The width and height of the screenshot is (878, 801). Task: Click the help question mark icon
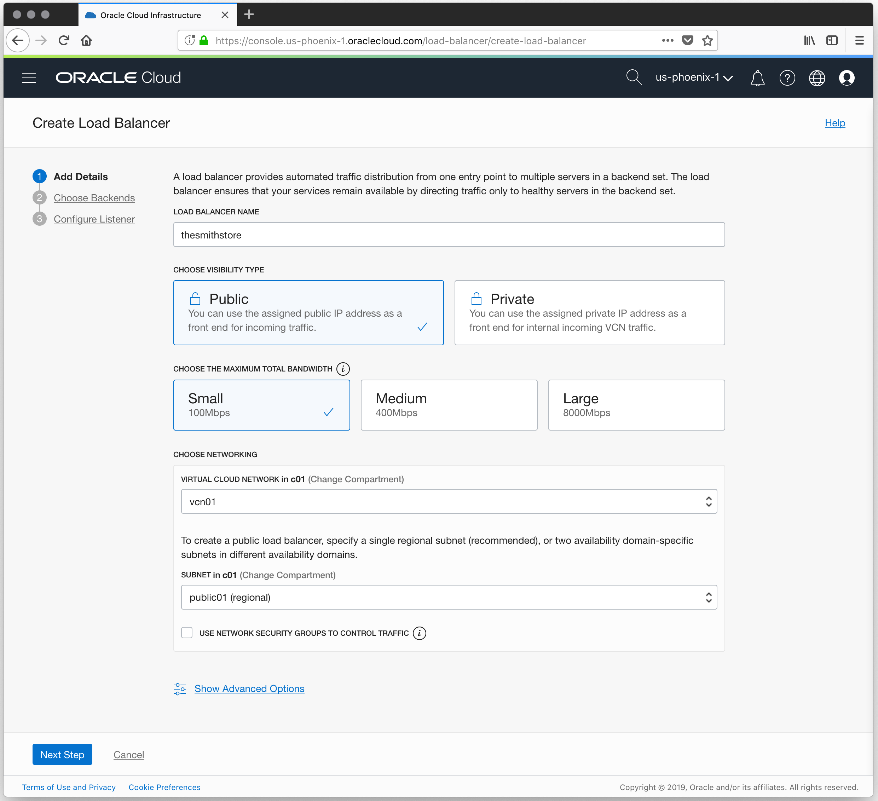[x=786, y=78]
